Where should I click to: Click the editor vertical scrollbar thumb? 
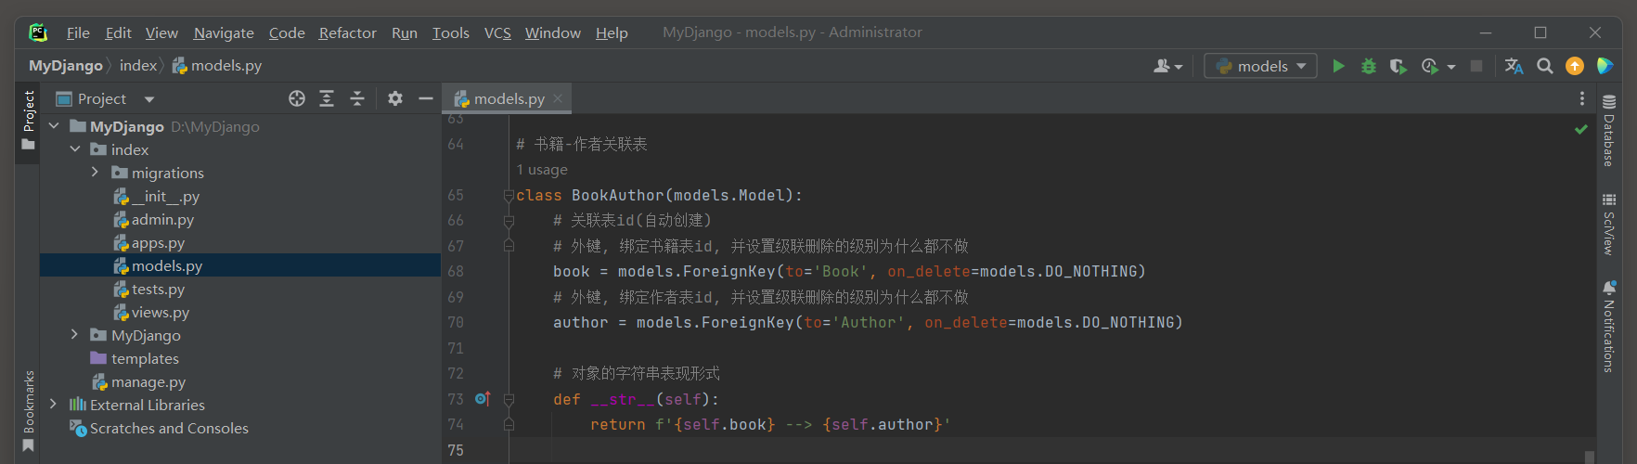click(1590, 457)
